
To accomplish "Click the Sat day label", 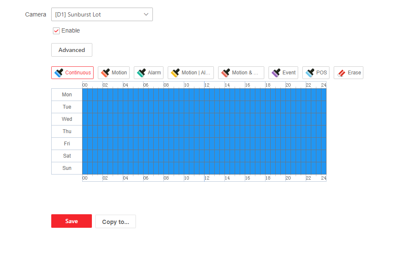I will click(67, 156).
